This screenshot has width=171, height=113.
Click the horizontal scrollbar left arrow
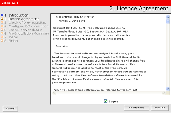pyautogui.click(x=54, y=93)
